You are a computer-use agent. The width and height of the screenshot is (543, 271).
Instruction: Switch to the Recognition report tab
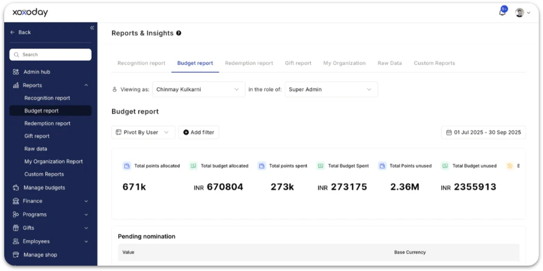point(141,63)
